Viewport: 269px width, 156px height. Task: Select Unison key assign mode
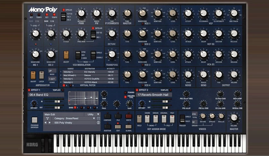point(156,119)
